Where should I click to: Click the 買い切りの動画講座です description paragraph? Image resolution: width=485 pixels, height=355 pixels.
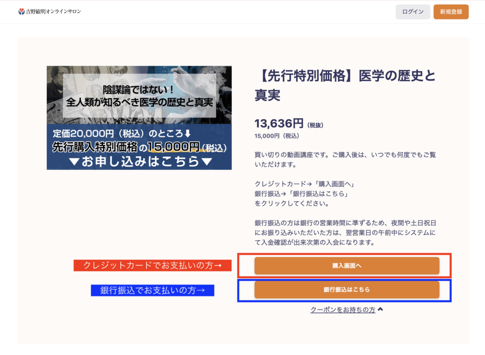[x=345, y=160]
